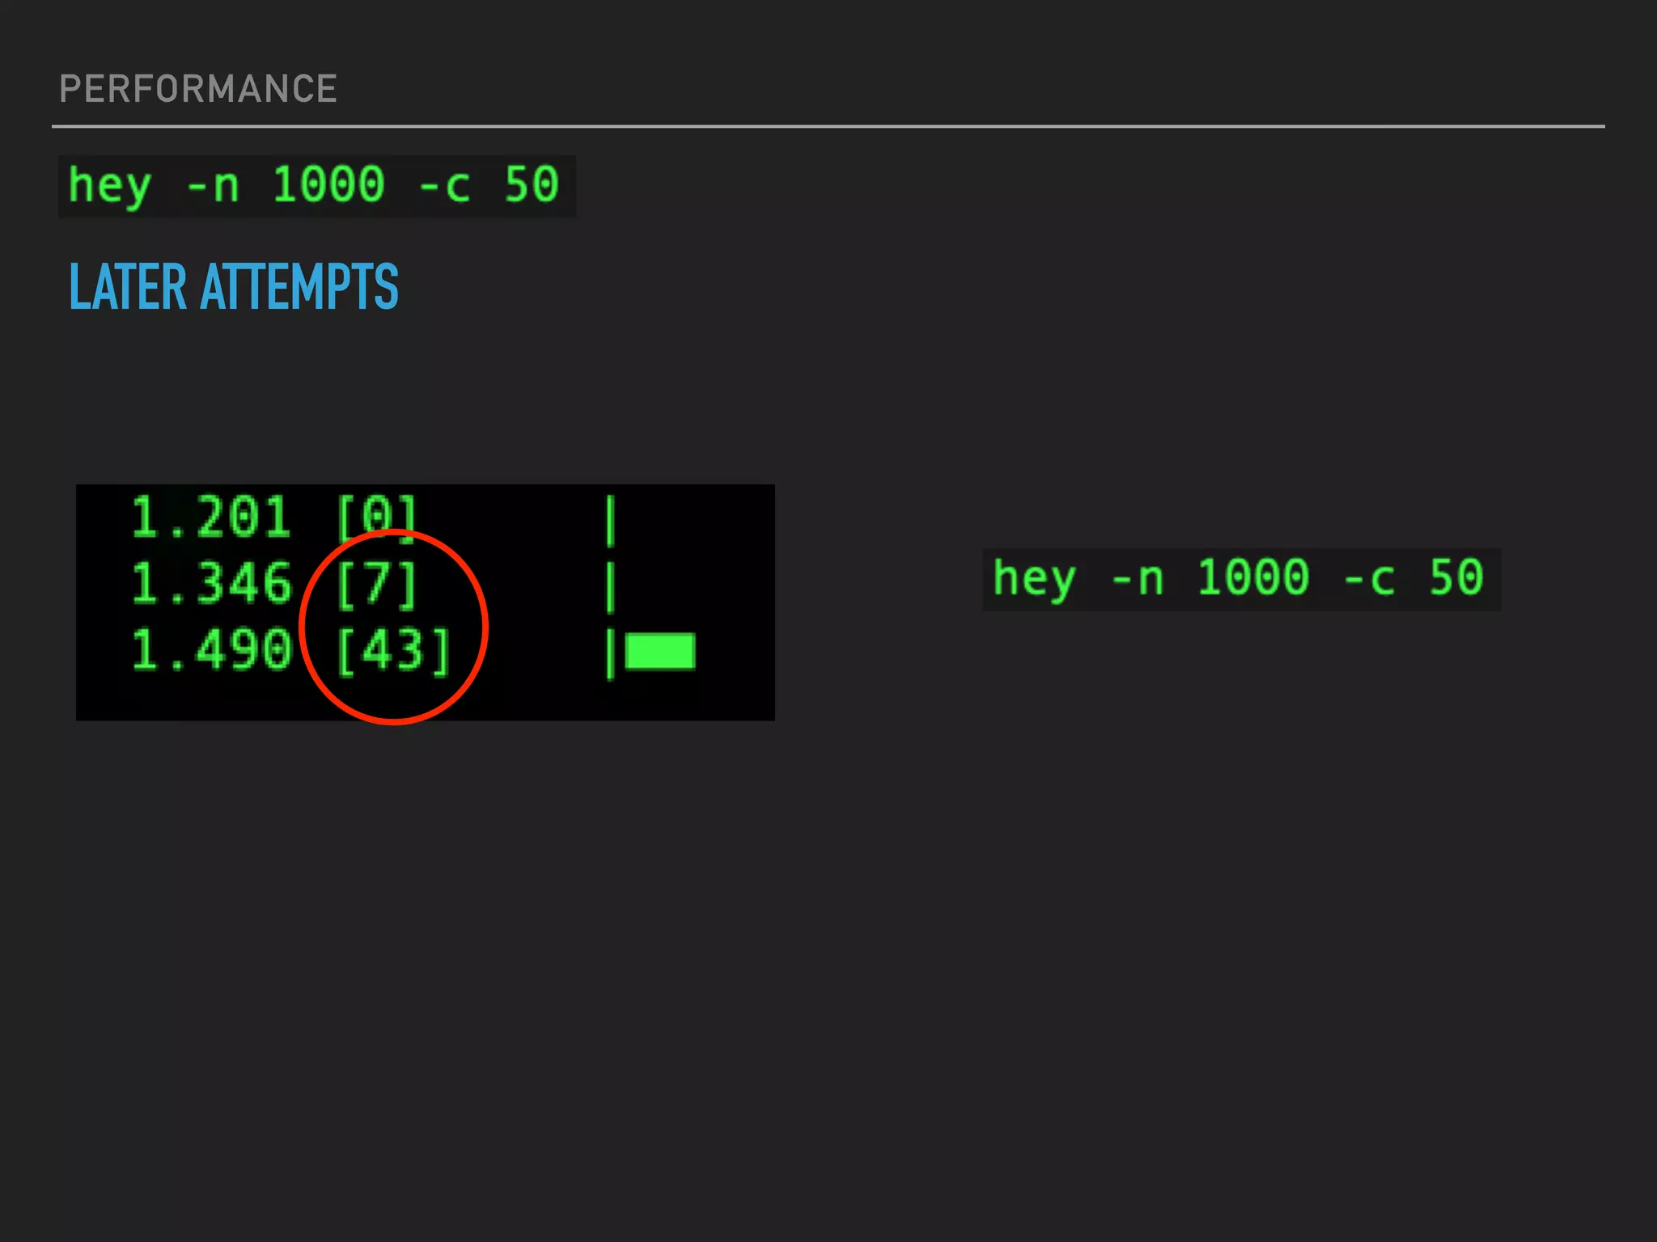The width and height of the screenshot is (1657, 1242).
Task: Click the word 'hey' in top-left command
Action: tap(109, 186)
